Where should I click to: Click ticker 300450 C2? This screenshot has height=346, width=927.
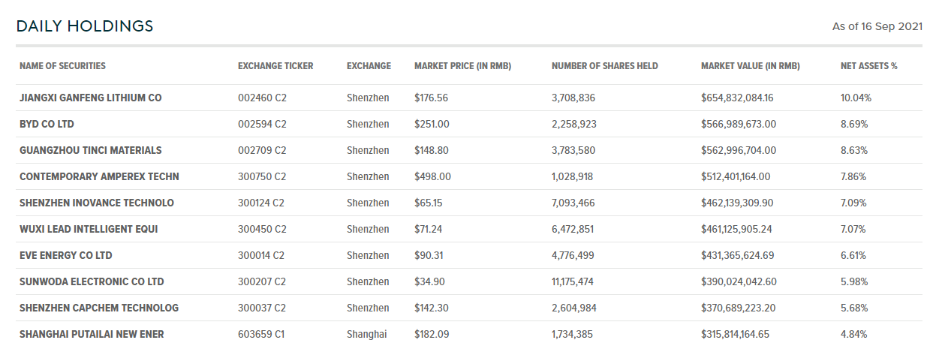click(262, 229)
